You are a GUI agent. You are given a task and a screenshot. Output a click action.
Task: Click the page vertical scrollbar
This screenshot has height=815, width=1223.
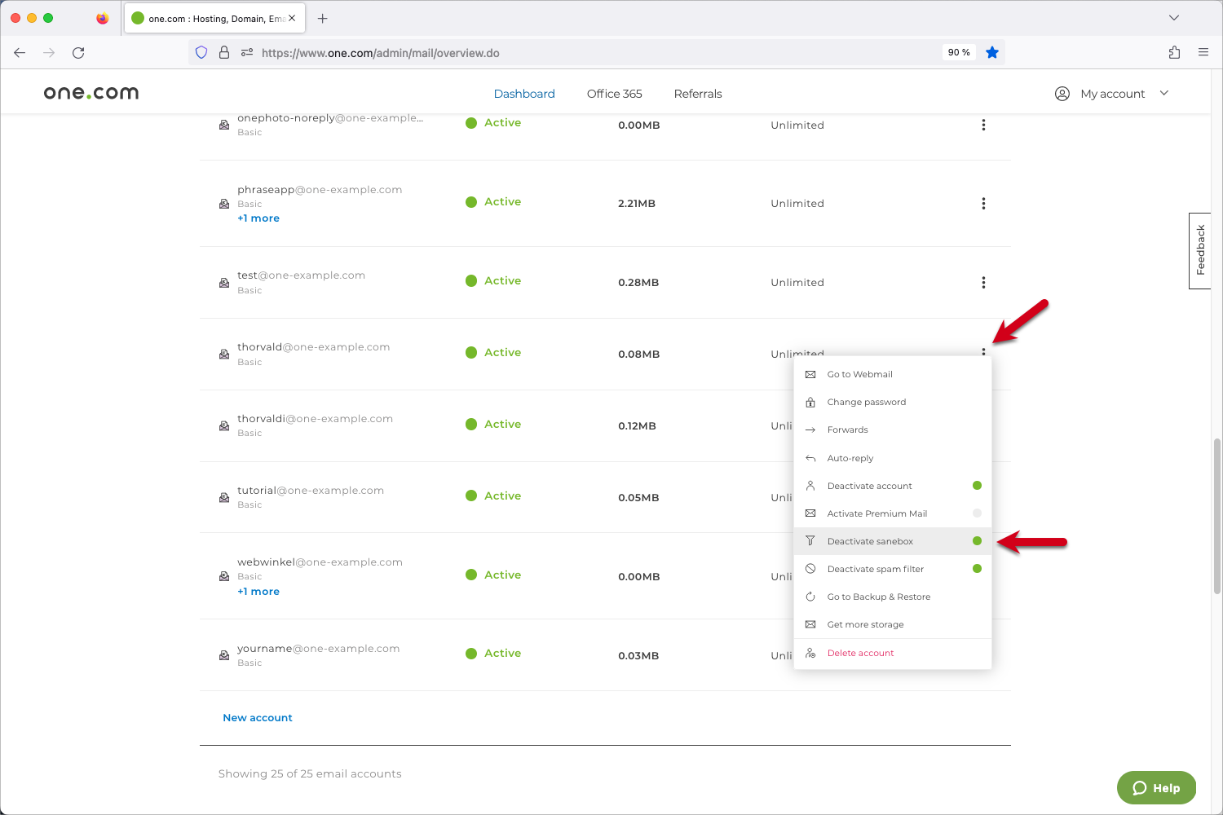[1217, 515]
